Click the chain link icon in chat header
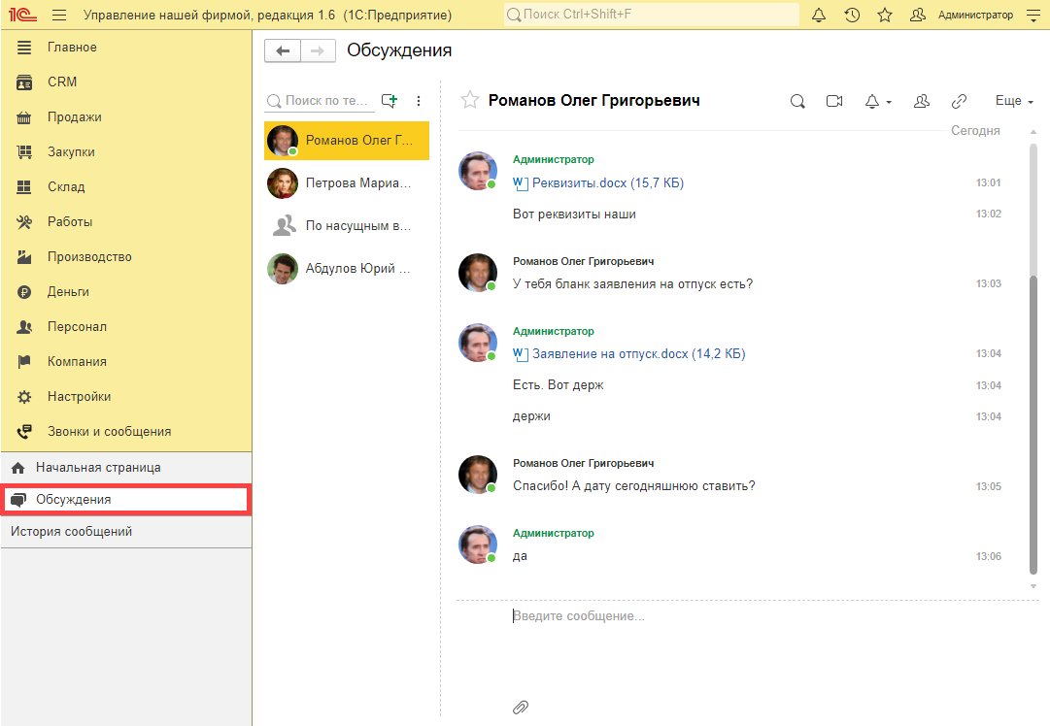Image resolution: width=1050 pixels, height=726 pixels. 959,101
